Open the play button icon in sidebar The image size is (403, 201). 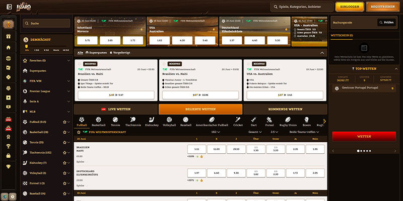[9, 97]
